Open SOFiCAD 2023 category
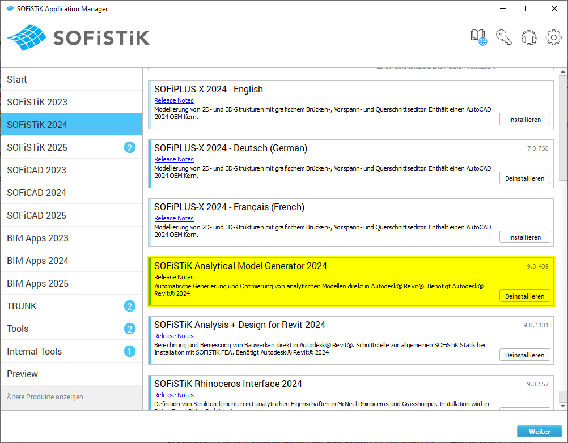The image size is (568, 443). click(x=71, y=170)
